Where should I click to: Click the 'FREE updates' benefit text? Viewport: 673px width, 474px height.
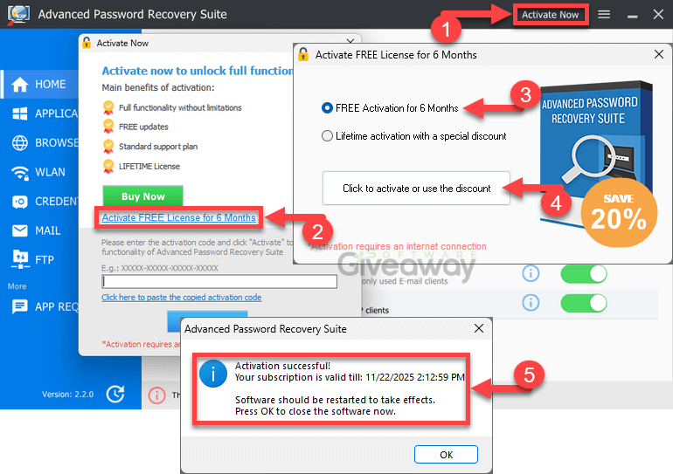click(143, 127)
